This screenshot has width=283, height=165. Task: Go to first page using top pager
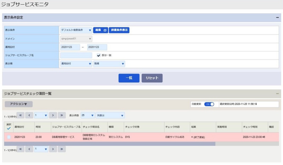tap(21, 115)
